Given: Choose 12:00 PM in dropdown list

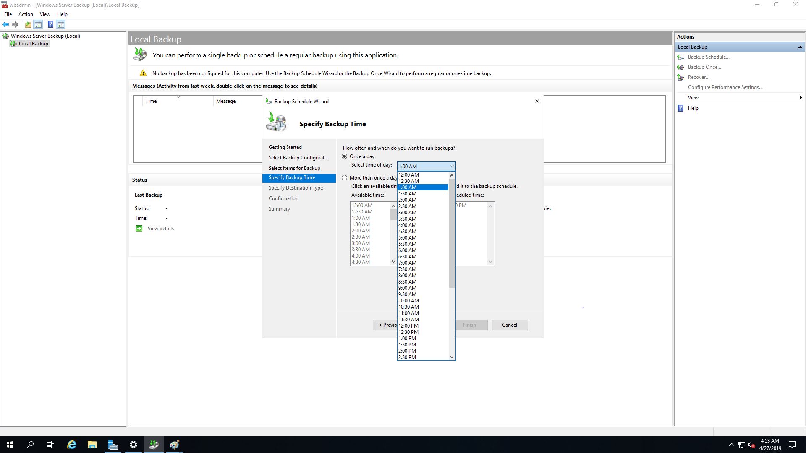Looking at the screenshot, I should coord(423,326).
